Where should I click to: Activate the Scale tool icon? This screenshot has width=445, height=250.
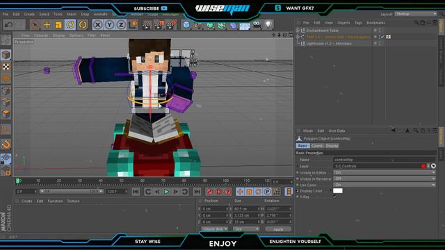coord(58,25)
